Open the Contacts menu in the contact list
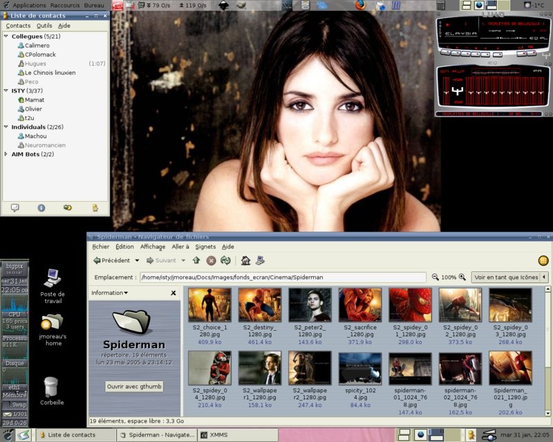 pos(19,26)
